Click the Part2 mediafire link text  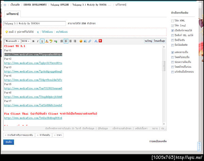[33, 63]
